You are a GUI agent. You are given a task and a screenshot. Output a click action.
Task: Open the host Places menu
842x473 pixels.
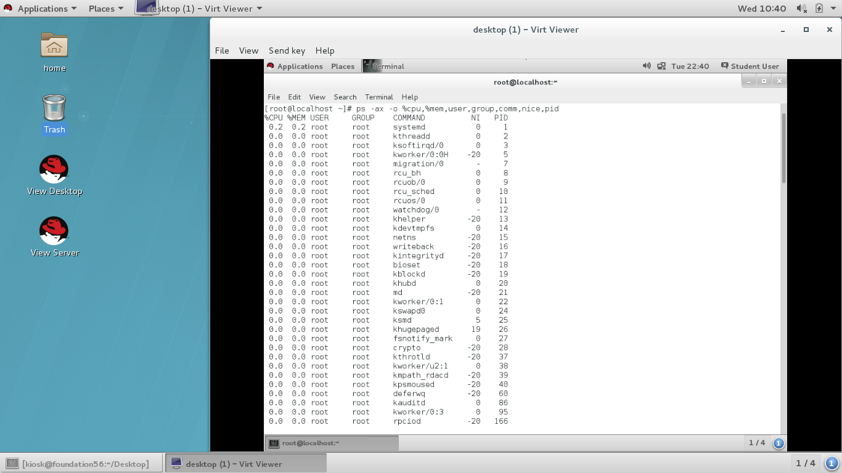[x=106, y=9]
